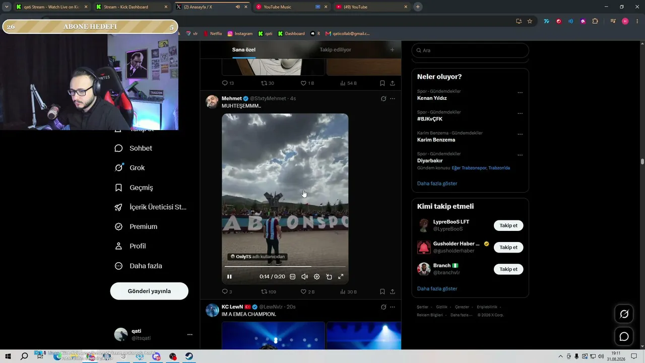Open the browser tab search dropdown

(x=7, y=7)
